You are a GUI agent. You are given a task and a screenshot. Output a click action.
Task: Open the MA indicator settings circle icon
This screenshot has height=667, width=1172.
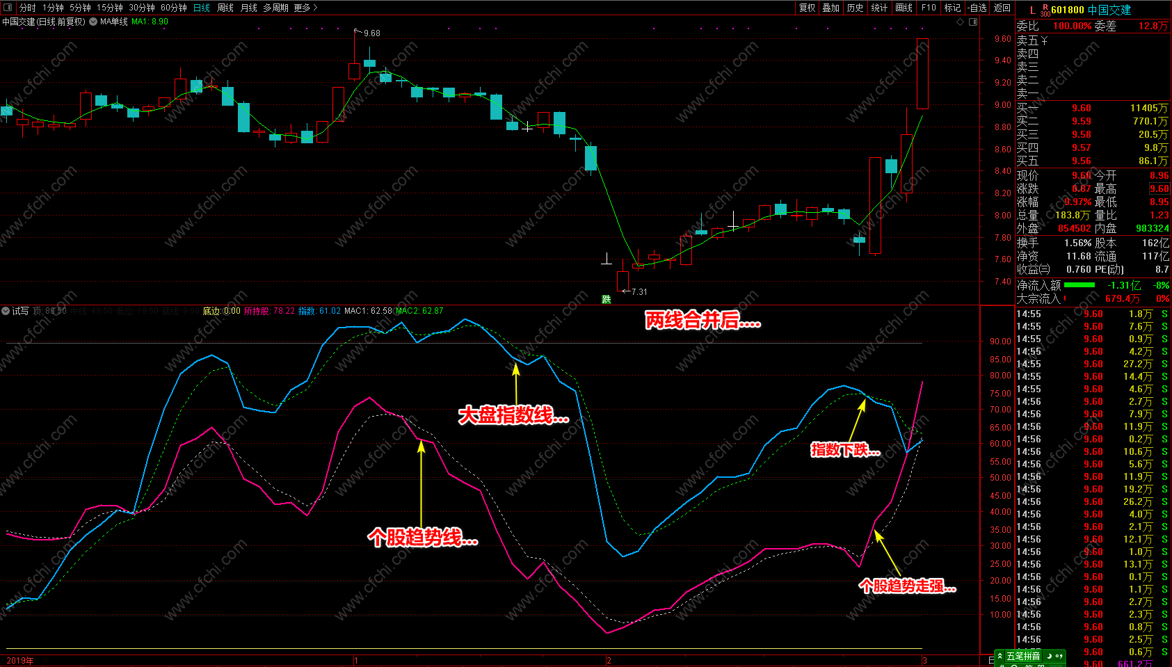coord(93,22)
